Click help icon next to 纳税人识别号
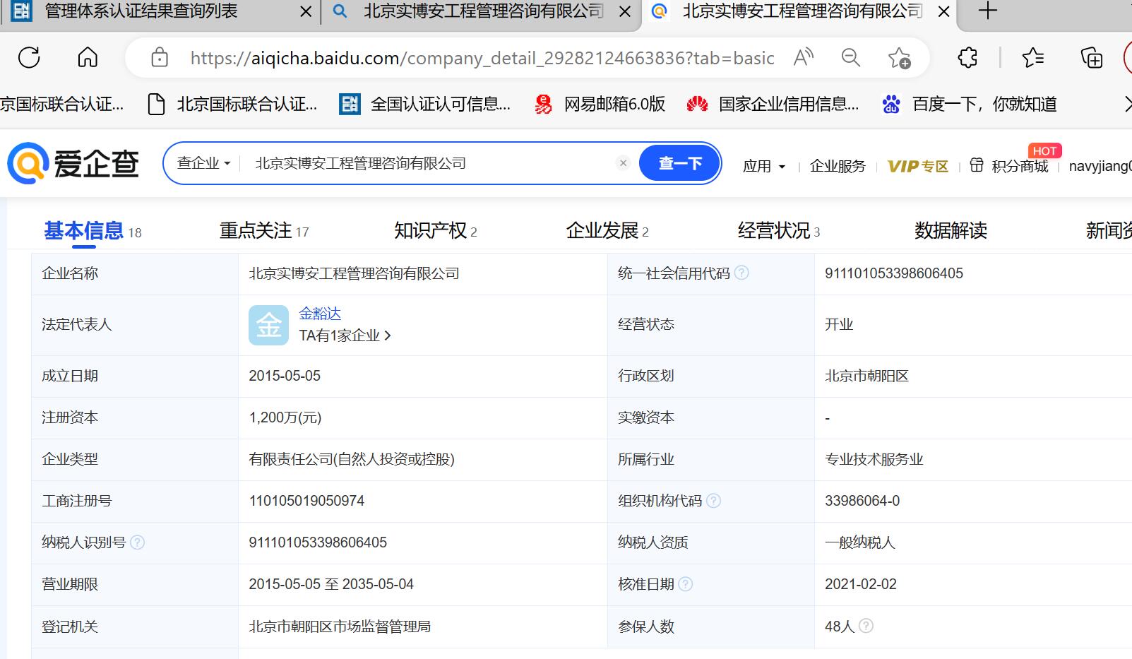 pyautogui.click(x=138, y=542)
